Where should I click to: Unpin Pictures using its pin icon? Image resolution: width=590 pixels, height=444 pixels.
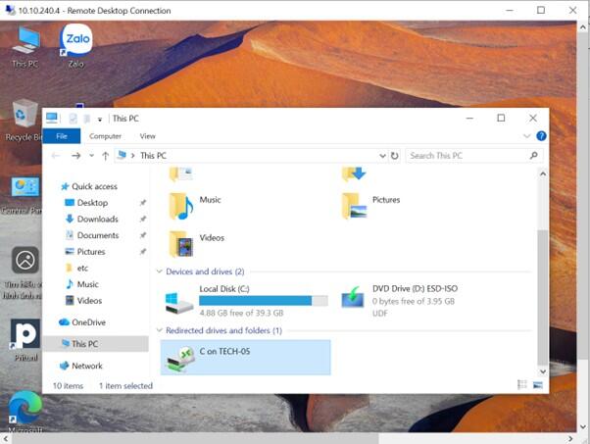coord(143,252)
